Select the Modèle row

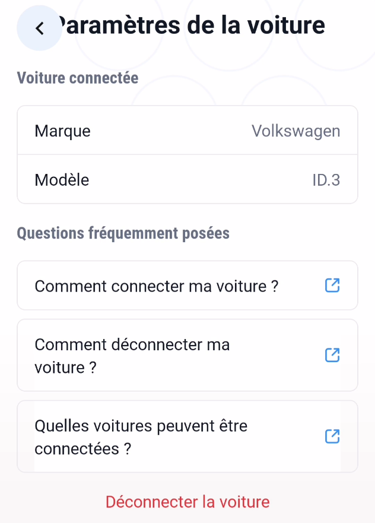188,179
